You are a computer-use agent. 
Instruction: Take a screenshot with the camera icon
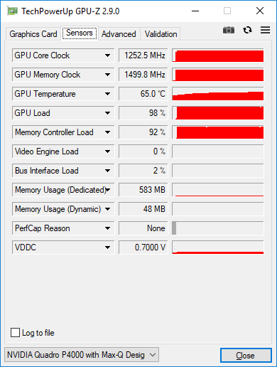point(229,30)
